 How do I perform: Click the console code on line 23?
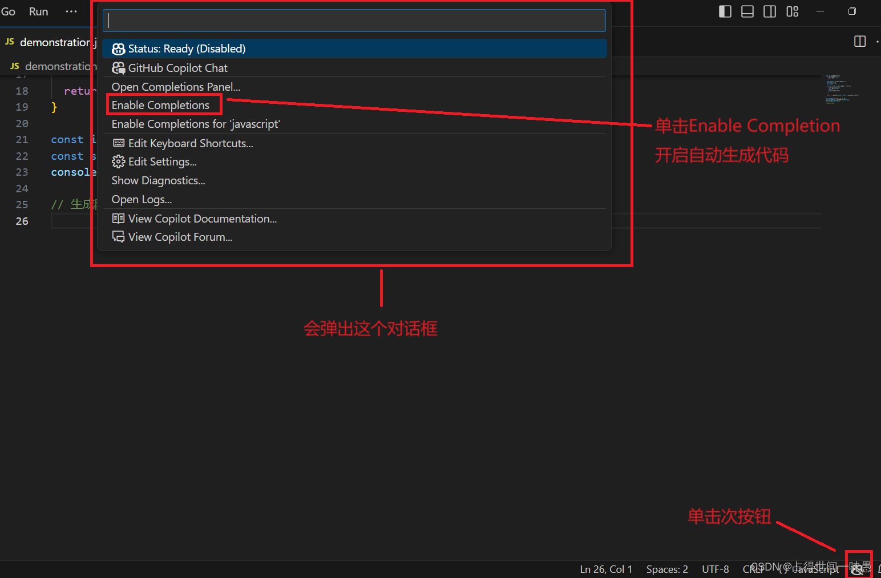[x=73, y=172]
